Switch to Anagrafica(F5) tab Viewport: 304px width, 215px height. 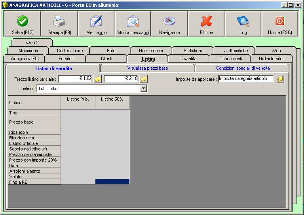25,59
